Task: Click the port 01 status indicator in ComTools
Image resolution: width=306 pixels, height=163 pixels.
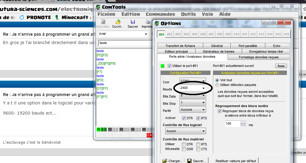Action: click(x=99, y=129)
